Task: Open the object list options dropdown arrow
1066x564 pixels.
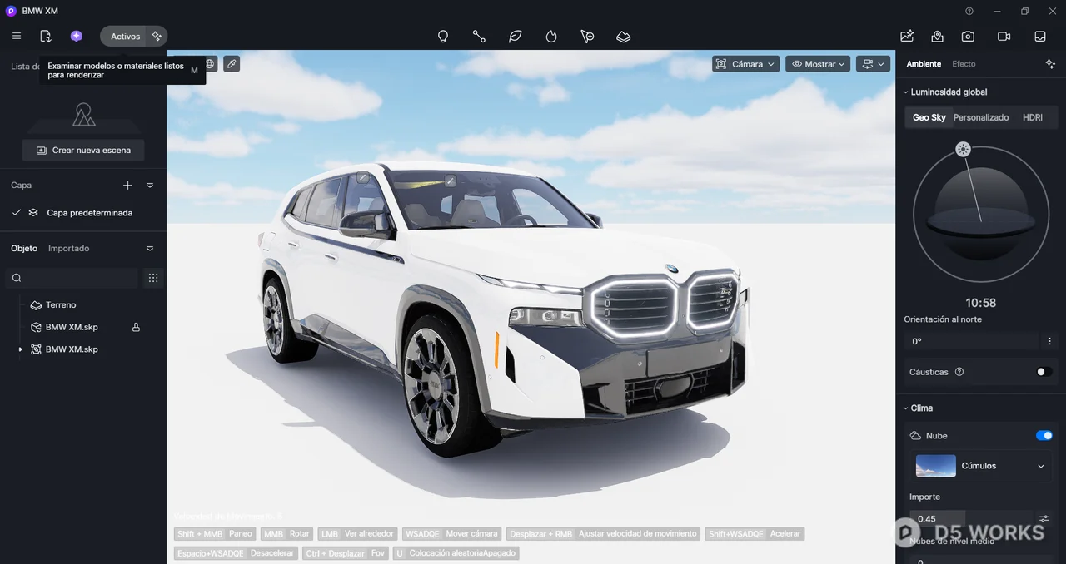Action: pos(150,249)
